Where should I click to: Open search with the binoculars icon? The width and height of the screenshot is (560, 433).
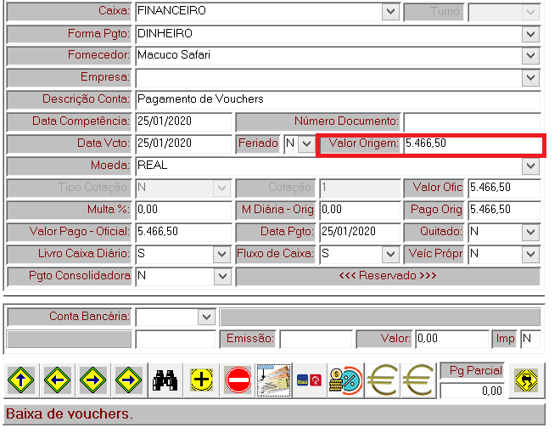point(164,380)
